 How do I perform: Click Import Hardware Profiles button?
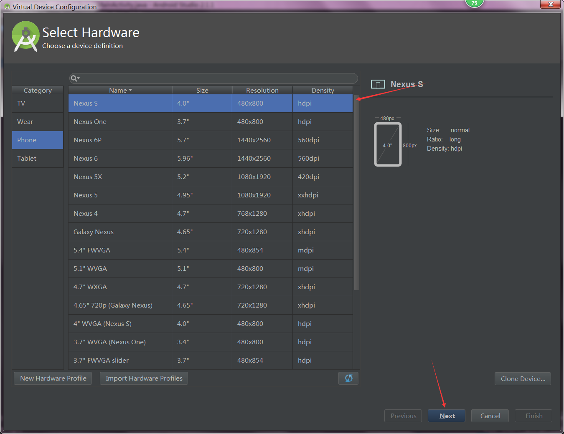pyautogui.click(x=144, y=378)
